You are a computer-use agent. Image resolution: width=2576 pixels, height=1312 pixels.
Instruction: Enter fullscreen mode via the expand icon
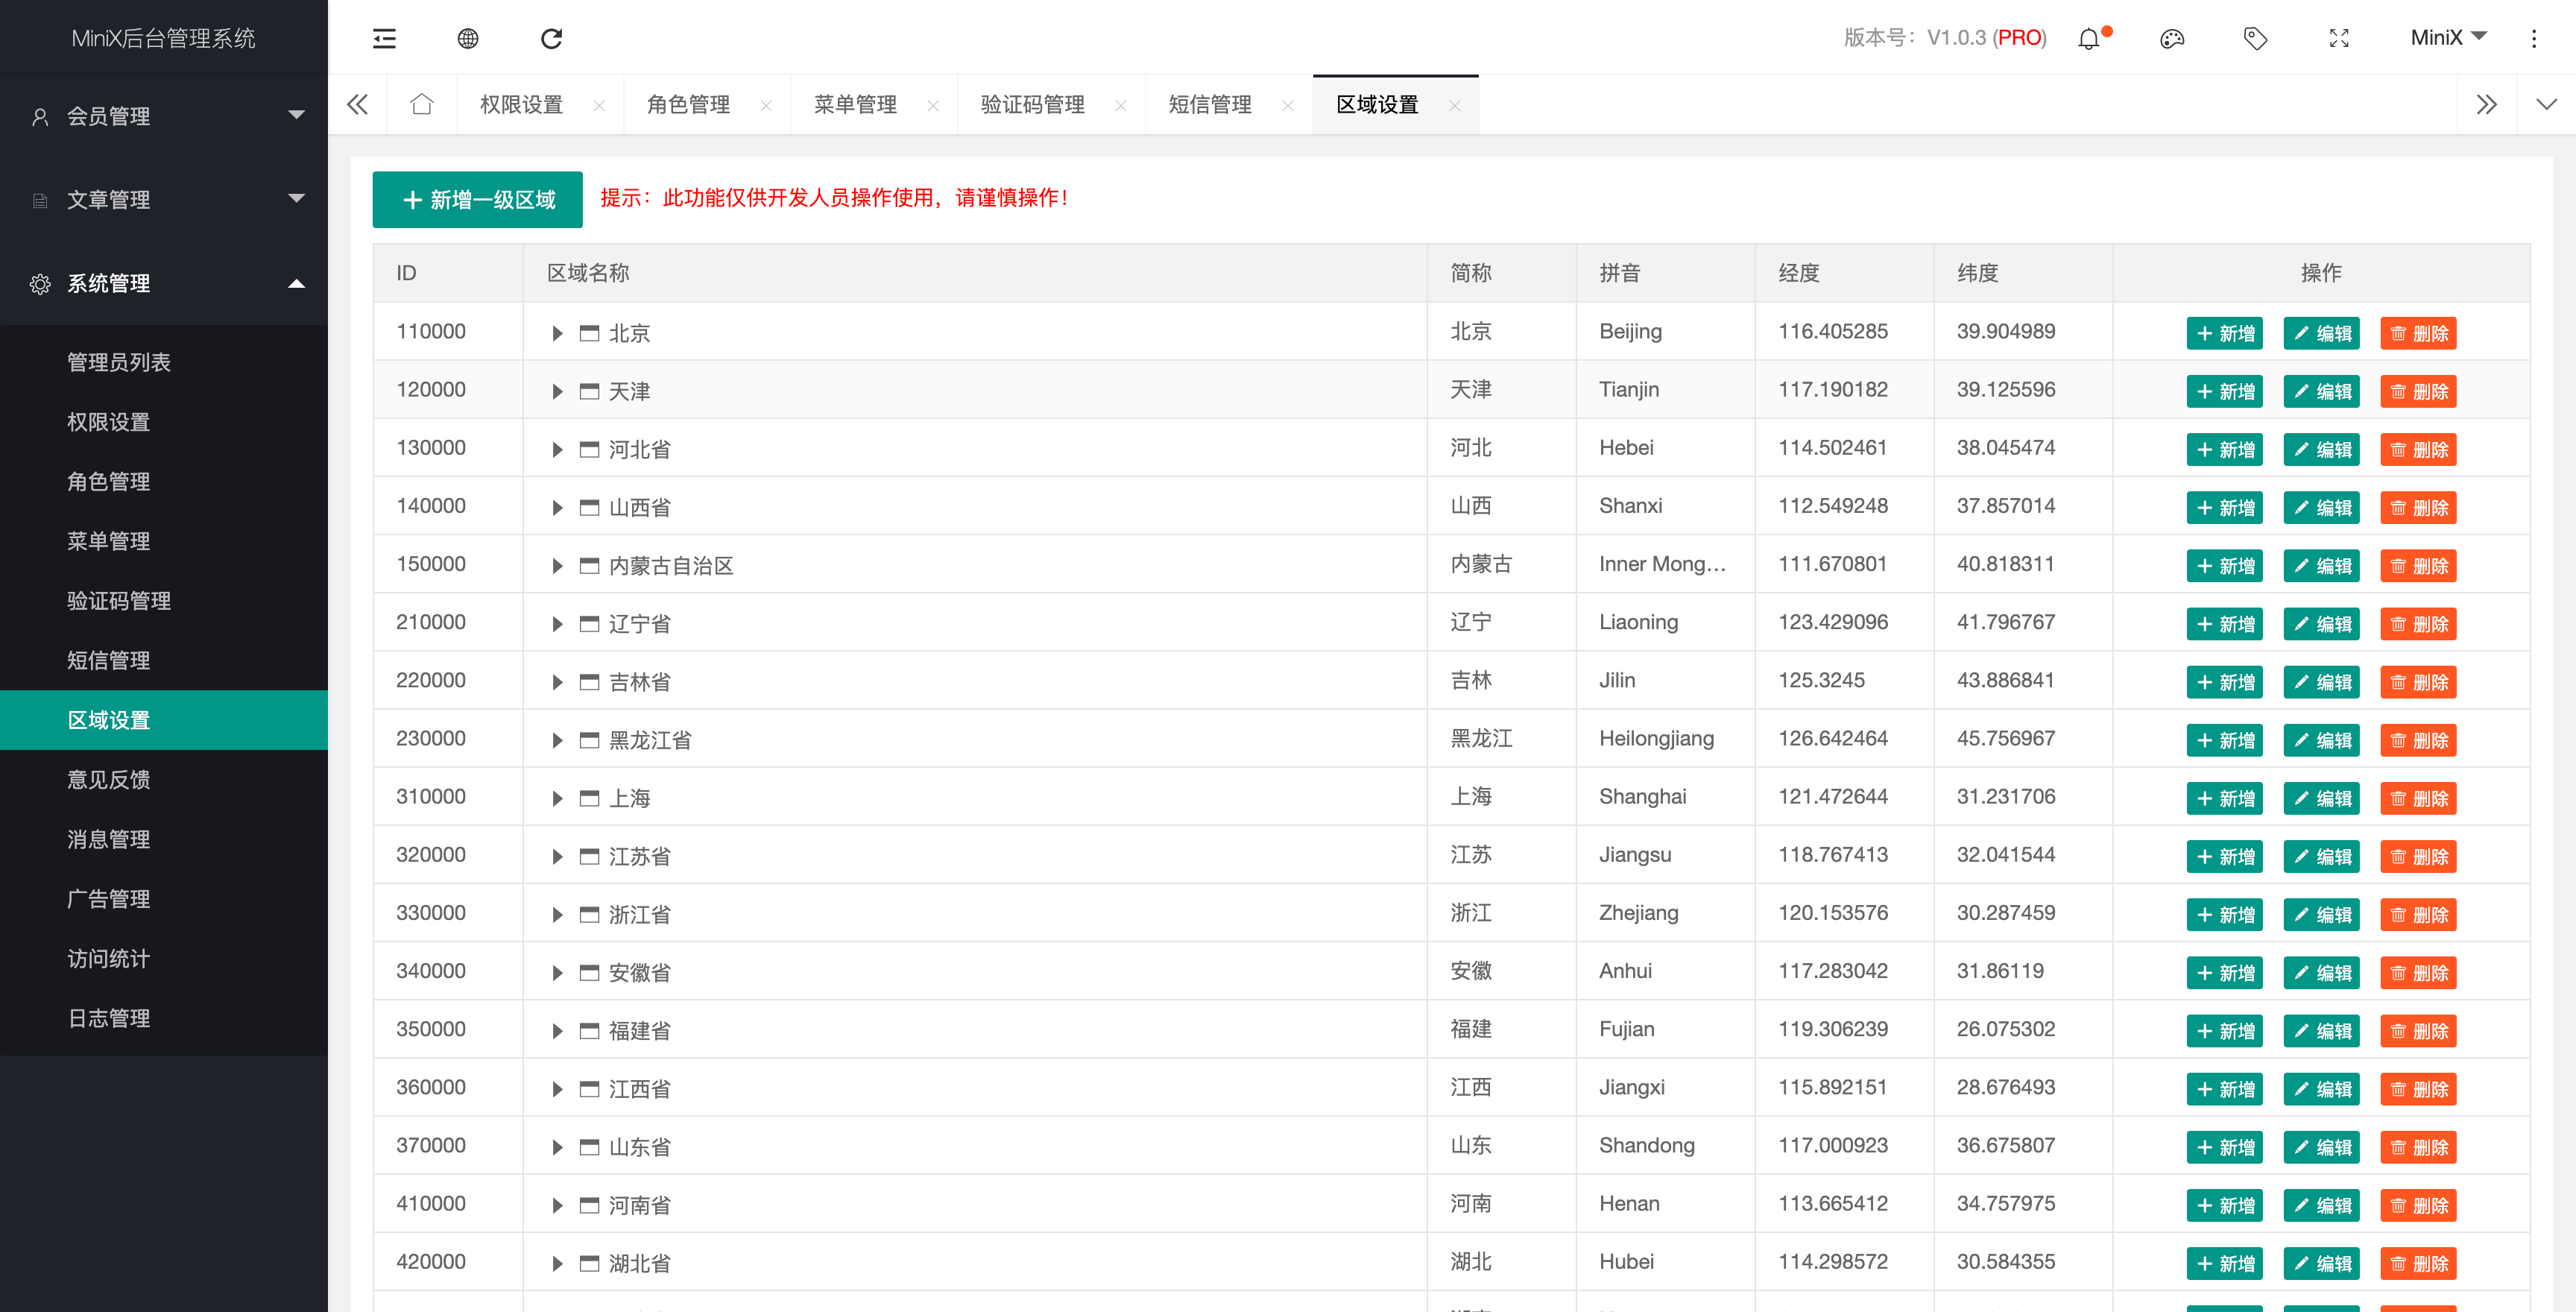2339,39
